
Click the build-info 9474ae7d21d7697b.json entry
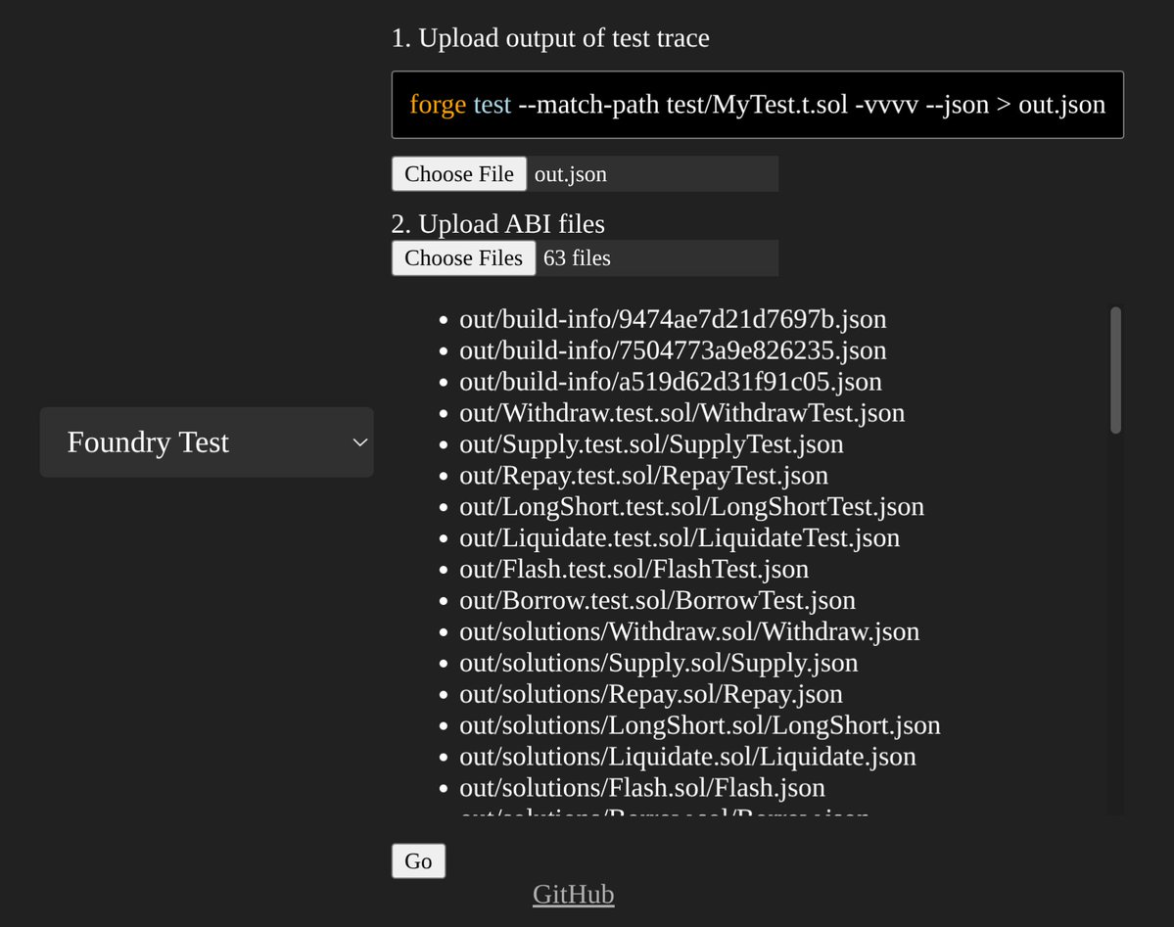tap(672, 319)
